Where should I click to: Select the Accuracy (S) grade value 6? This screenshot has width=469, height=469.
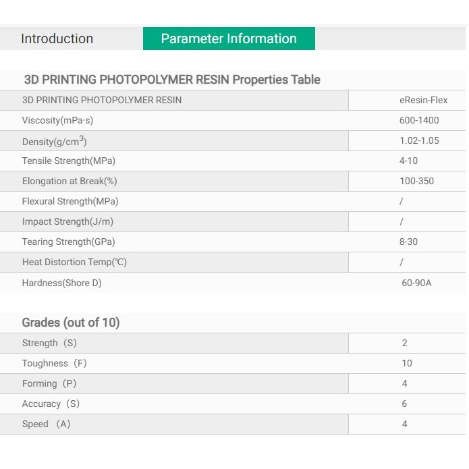click(404, 404)
